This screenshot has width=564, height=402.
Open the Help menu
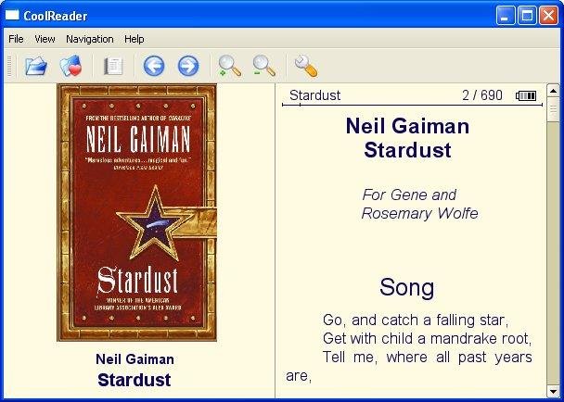tap(135, 39)
